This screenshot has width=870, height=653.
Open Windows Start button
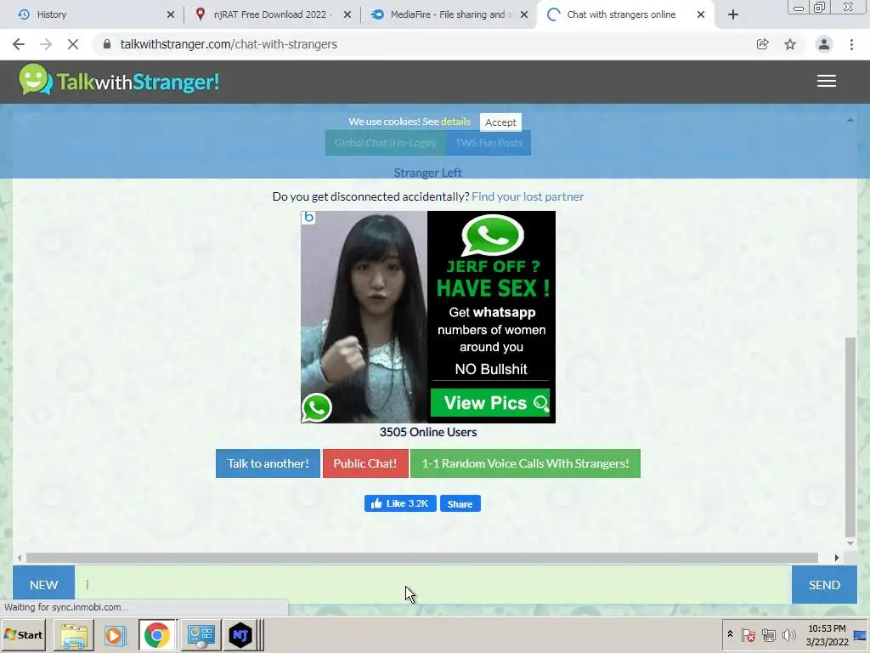click(x=24, y=634)
